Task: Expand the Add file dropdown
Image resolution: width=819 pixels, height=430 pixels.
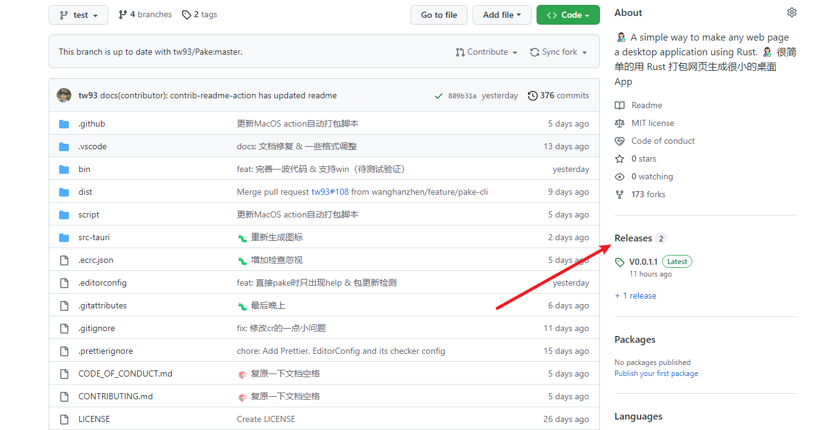Action: (501, 15)
